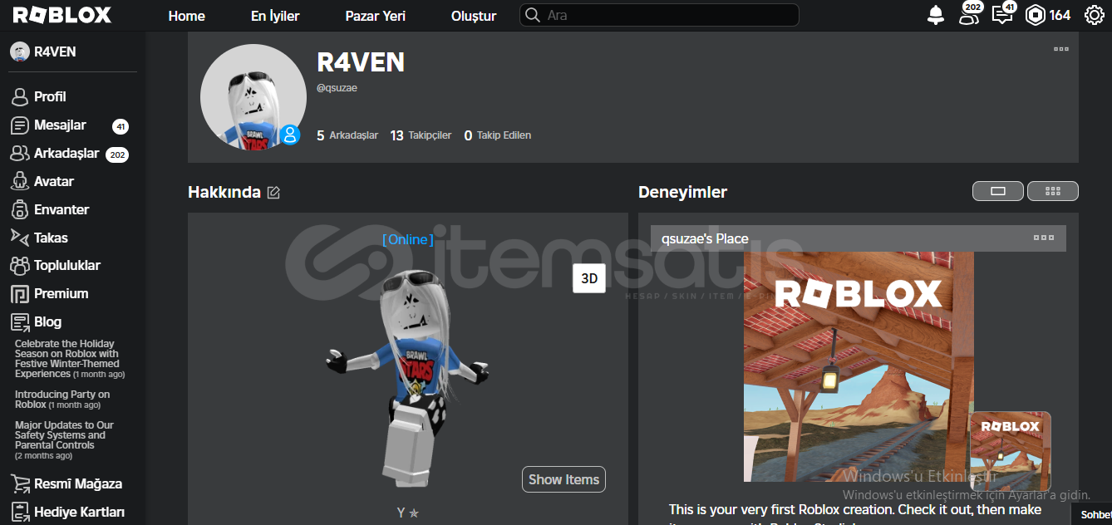Image resolution: width=1112 pixels, height=525 pixels.
Task: Open friend requests icon showing 202
Action: click(969, 14)
